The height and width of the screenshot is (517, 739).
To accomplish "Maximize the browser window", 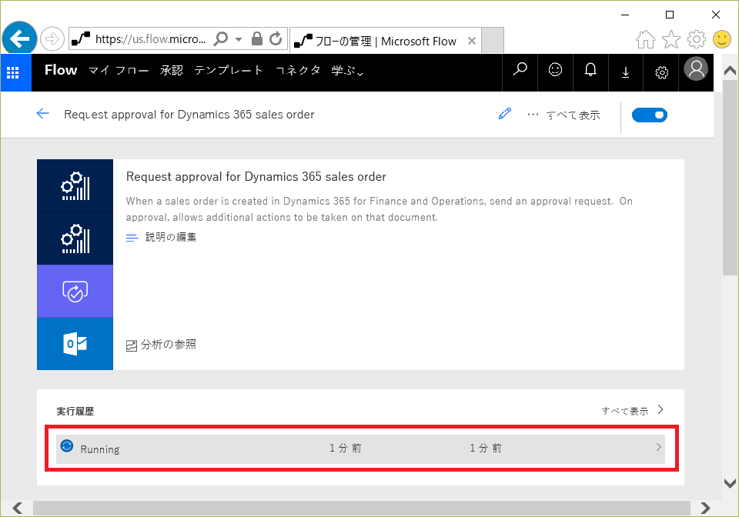I will (669, 15).
